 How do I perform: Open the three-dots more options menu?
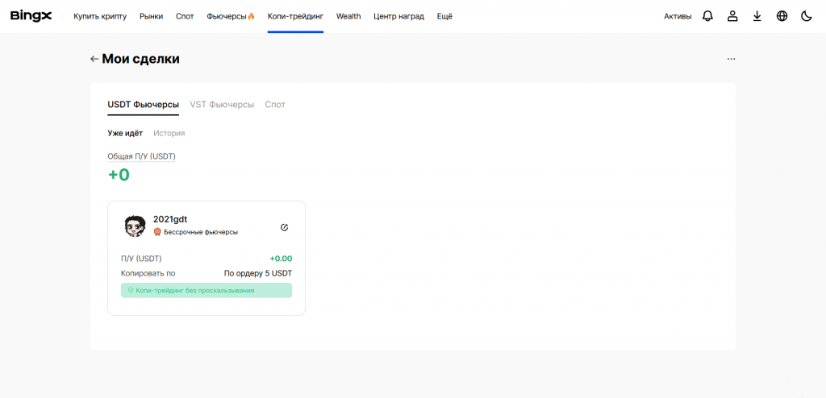tap(731, 59)
